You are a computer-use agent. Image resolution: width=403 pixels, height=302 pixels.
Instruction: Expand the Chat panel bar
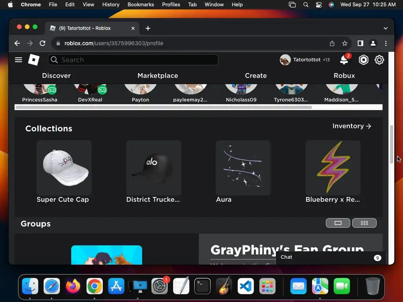pyautogui.click(x=331, y=258)
